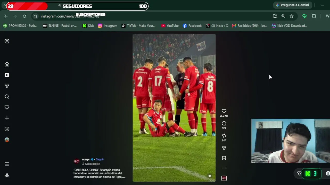330x185 pixels.
Task: Open comments on the reel
Action: tap(224, 123)
